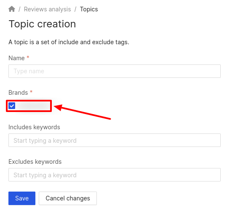
Task: Click into the Excludes keywords field
Action: [x=115, y=175]
